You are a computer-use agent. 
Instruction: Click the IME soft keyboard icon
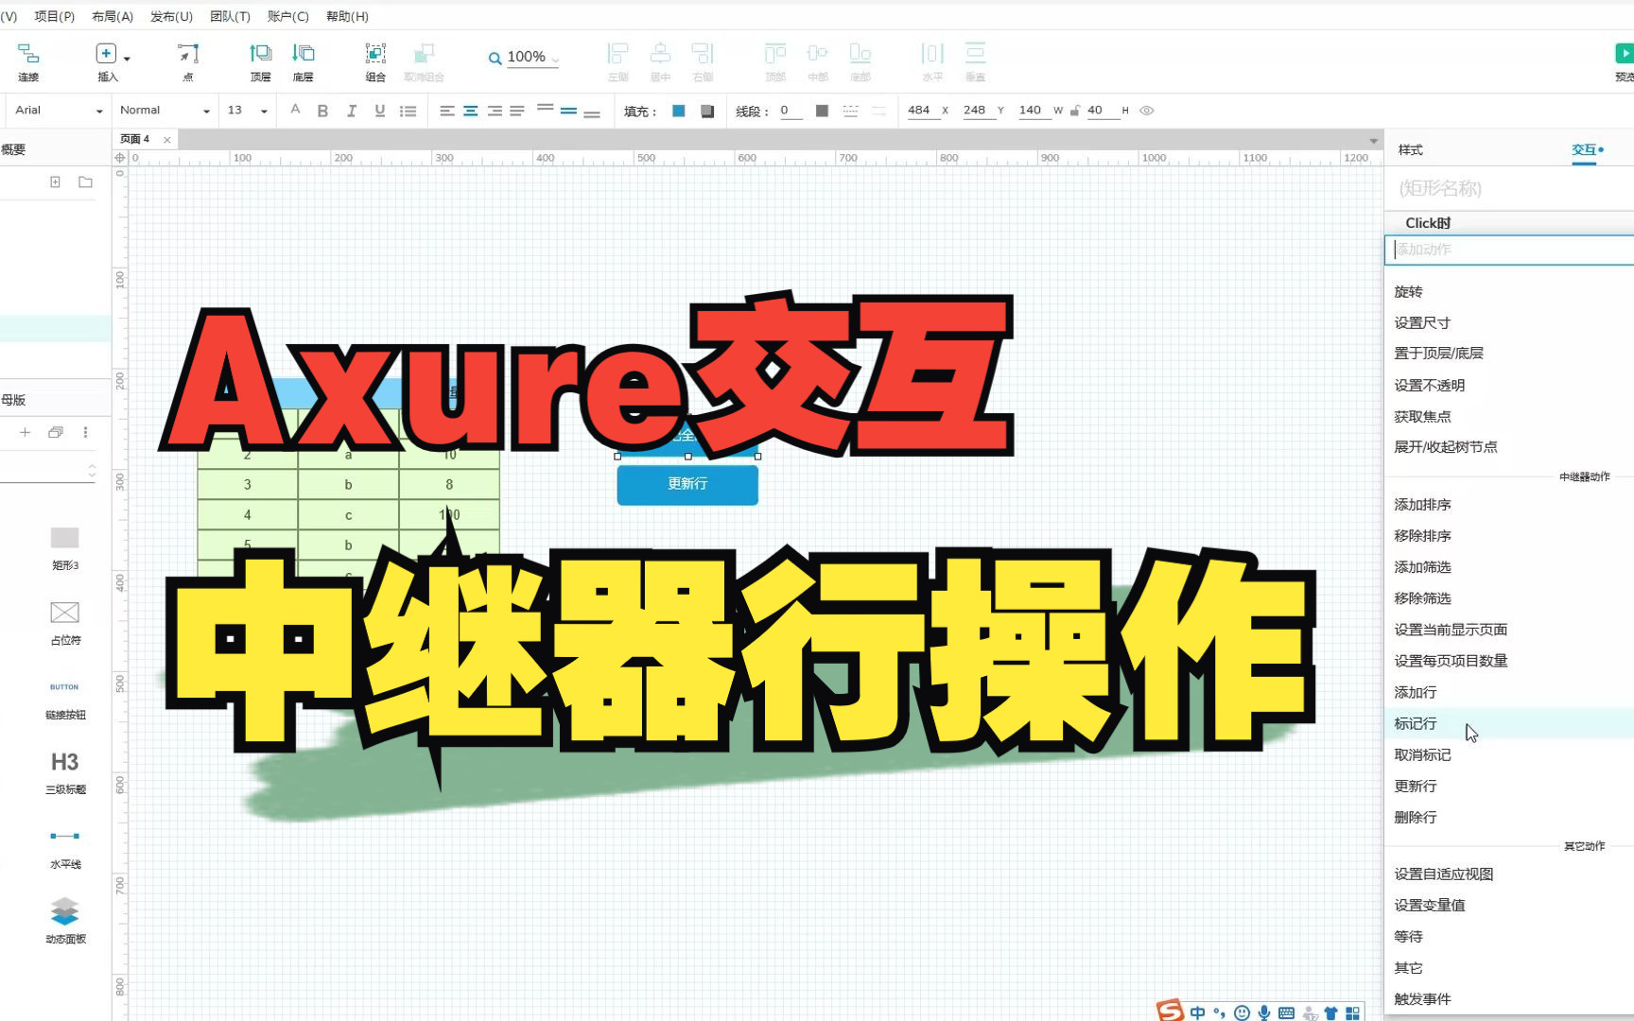point(1286,1012)
